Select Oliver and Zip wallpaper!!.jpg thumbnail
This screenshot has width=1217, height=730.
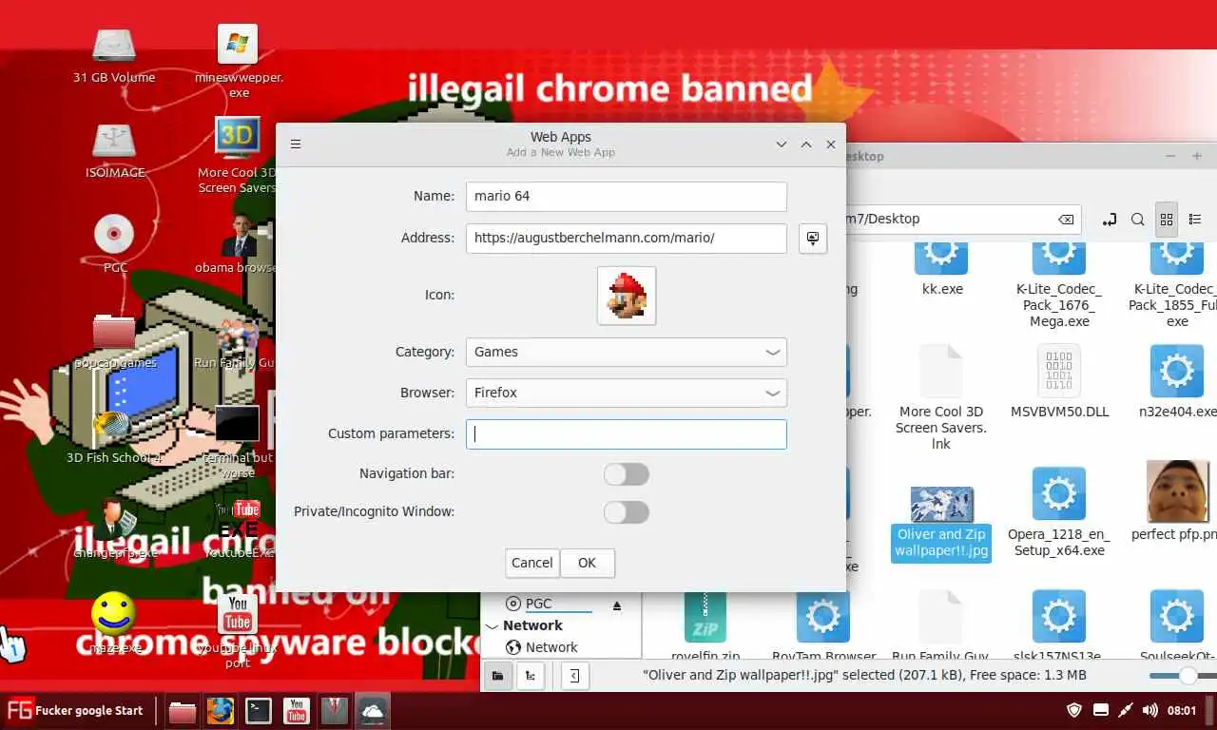941,524
